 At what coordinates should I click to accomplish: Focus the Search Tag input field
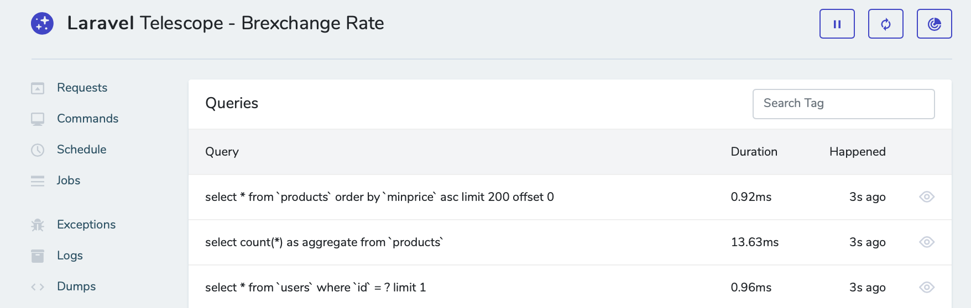tap(843, 104)
